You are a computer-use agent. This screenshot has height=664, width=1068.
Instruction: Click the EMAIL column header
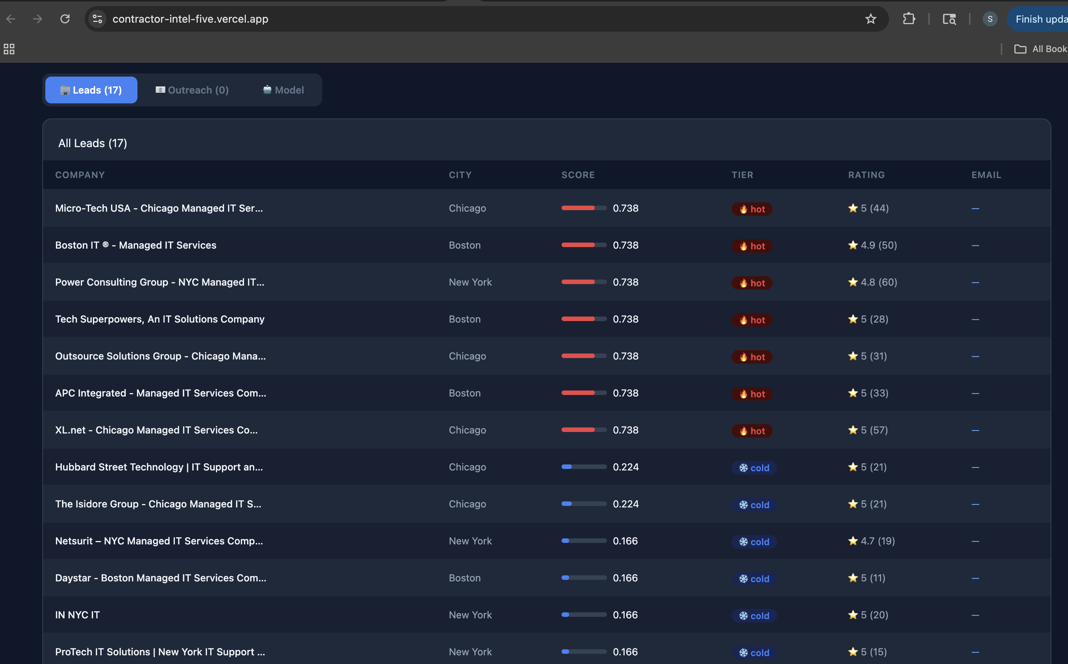click(x=986, y=175)
